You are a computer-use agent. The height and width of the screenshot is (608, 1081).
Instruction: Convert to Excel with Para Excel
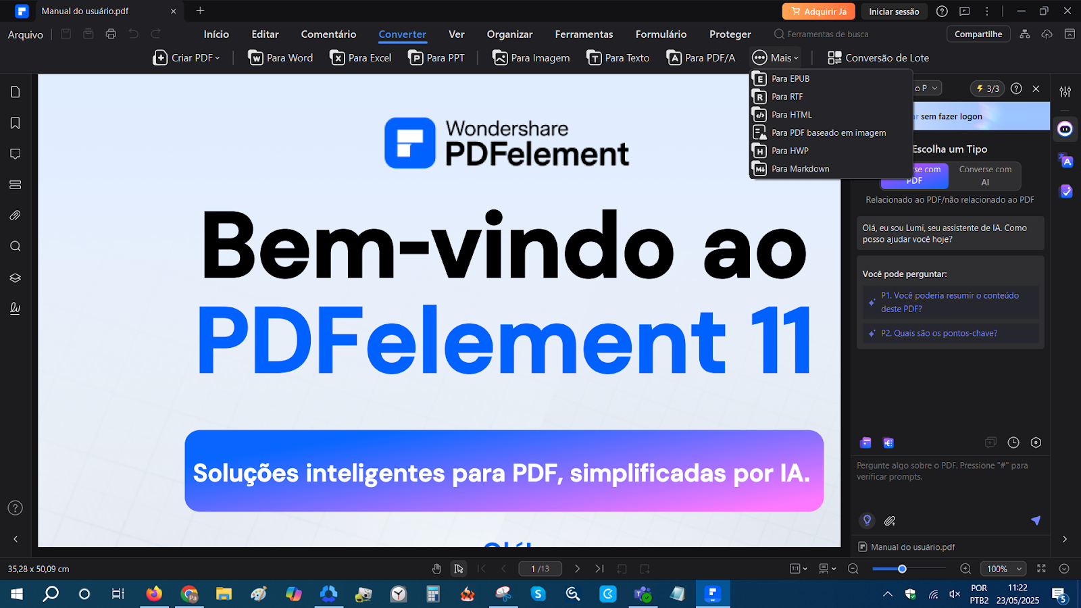point(361,58)
